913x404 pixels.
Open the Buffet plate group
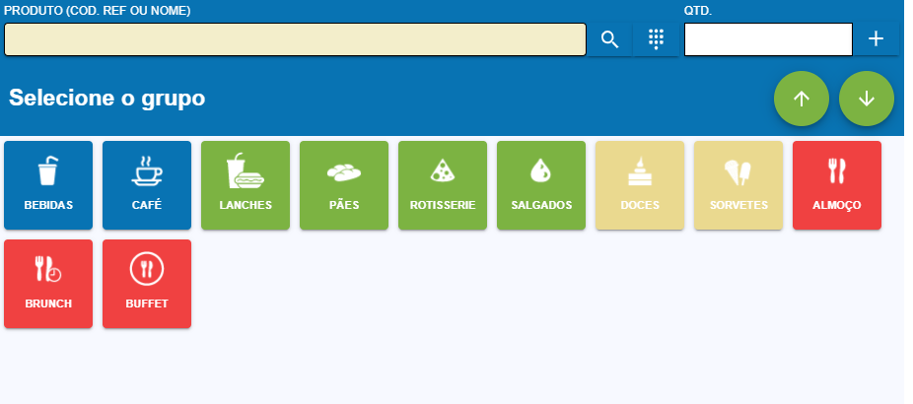tap(147, 284)
